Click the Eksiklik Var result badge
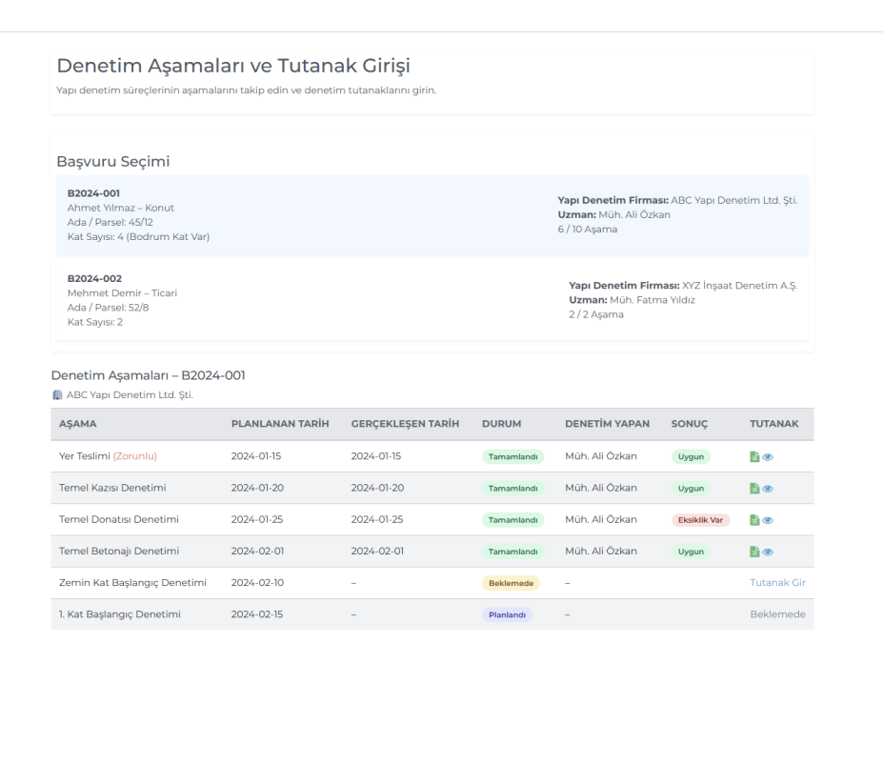This screenshot has height=784, width=883. coord(700,520)
